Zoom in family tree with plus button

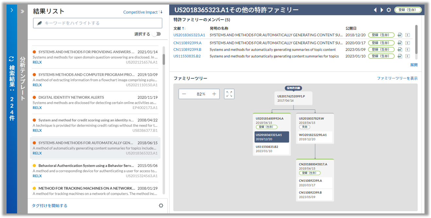tap(214, 94)
